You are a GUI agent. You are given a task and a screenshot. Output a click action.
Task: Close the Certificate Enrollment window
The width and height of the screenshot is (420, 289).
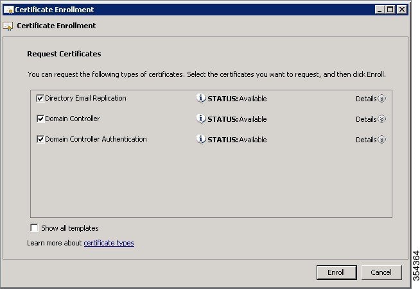(402, 10)
